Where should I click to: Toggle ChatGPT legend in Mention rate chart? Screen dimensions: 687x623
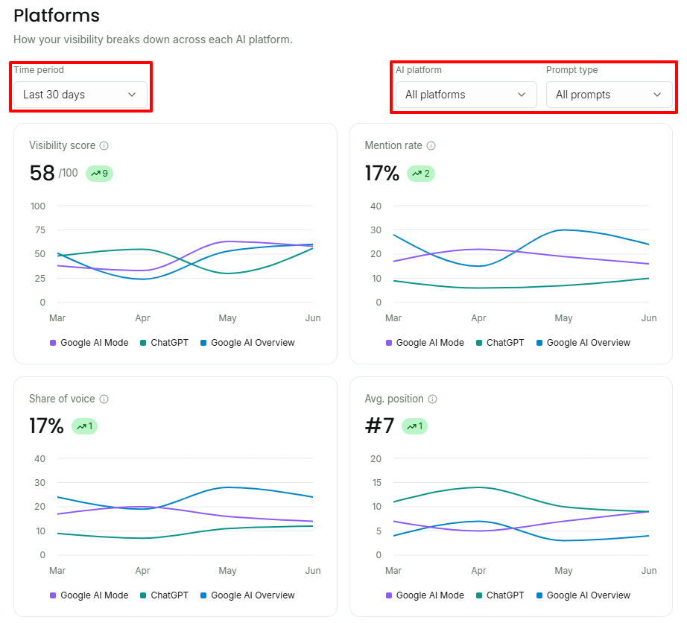point(500,343)
